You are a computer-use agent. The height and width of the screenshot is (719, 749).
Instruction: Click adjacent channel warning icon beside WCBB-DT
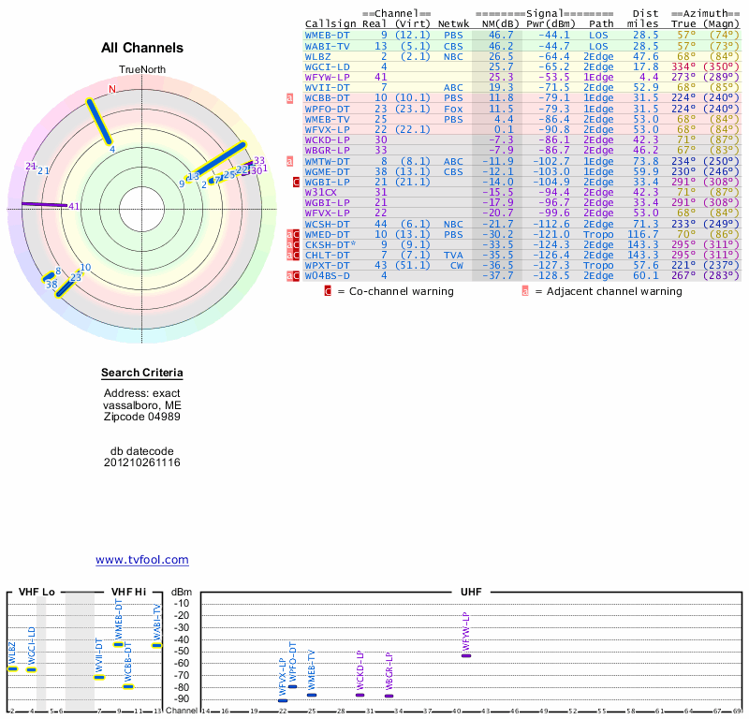[290, 97]
